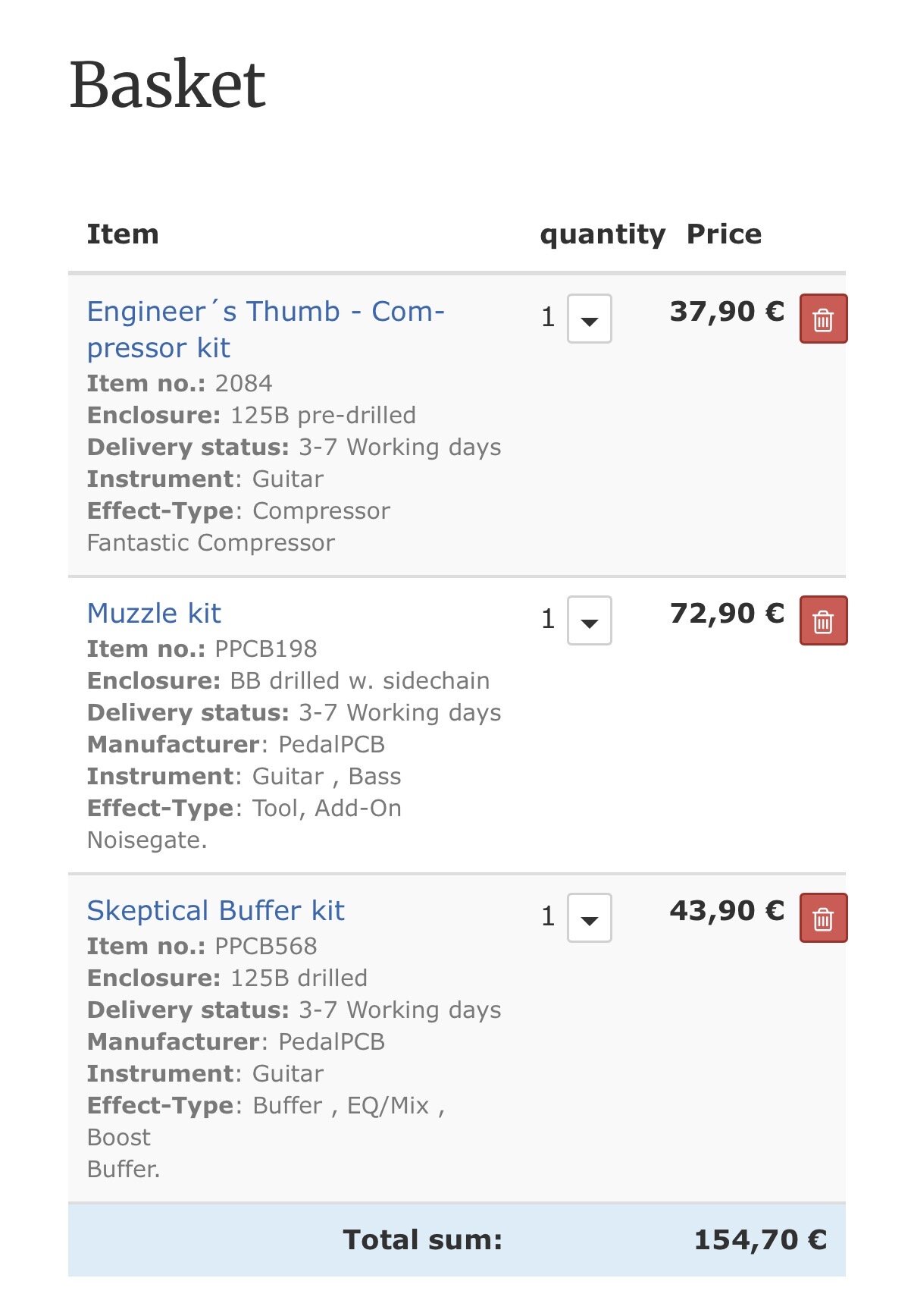The width and height of the screenshot is (914, 1294).
Task: Delete Engineer's Thumb compressor kit from basket
Action: 823,319
